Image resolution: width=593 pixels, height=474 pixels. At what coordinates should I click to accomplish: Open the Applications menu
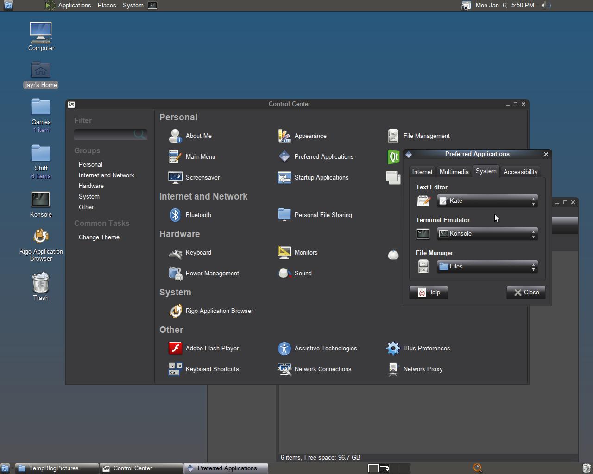tap(75, 5)
